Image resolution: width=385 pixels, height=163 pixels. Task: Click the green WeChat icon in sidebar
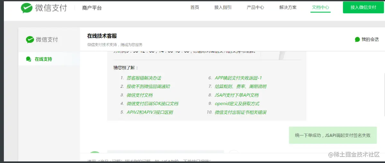click(30, 40)
